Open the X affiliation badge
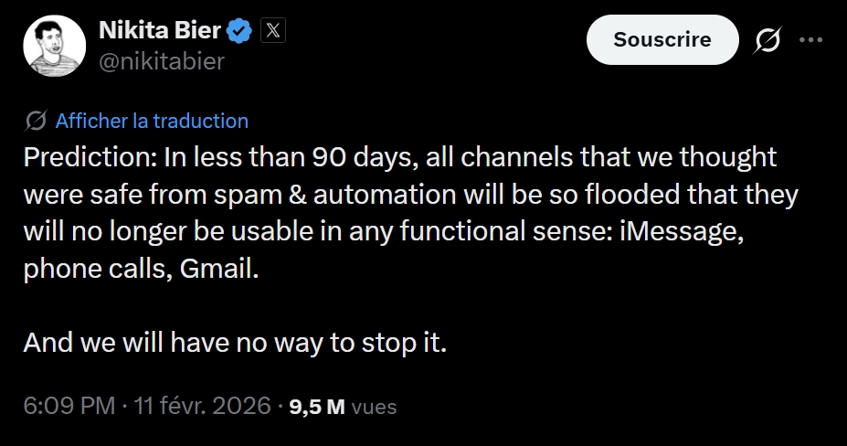Image resolution: width=847 pixels, height=446 pixels. click(x=273, y=31)
